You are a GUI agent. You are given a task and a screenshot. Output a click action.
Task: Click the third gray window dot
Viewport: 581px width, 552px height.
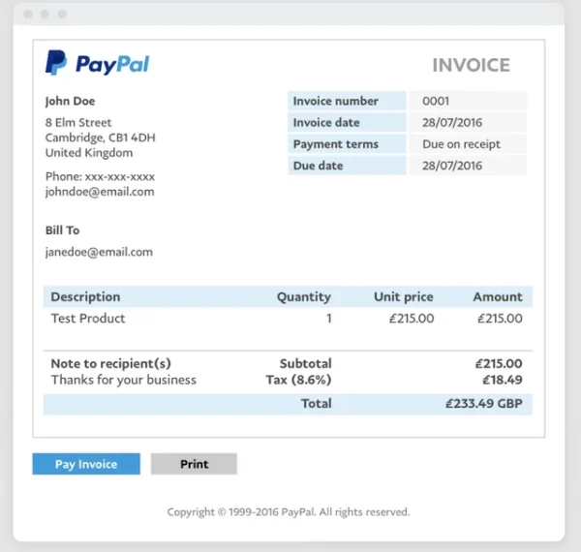[x=62, y=15]
